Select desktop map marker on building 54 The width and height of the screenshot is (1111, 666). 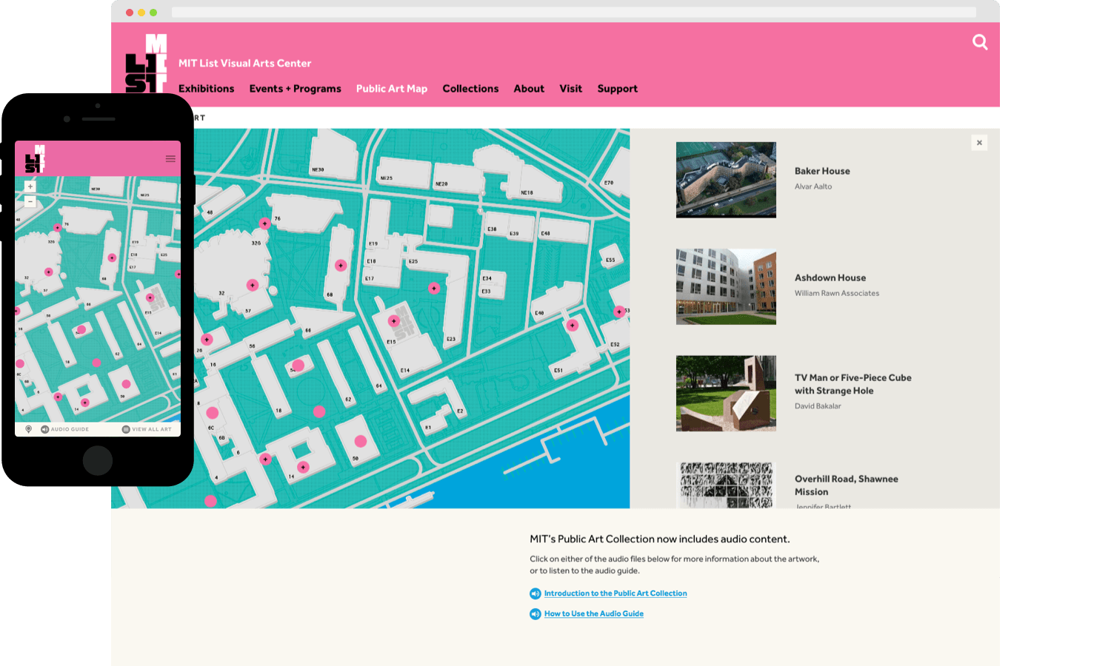(298, 365)
